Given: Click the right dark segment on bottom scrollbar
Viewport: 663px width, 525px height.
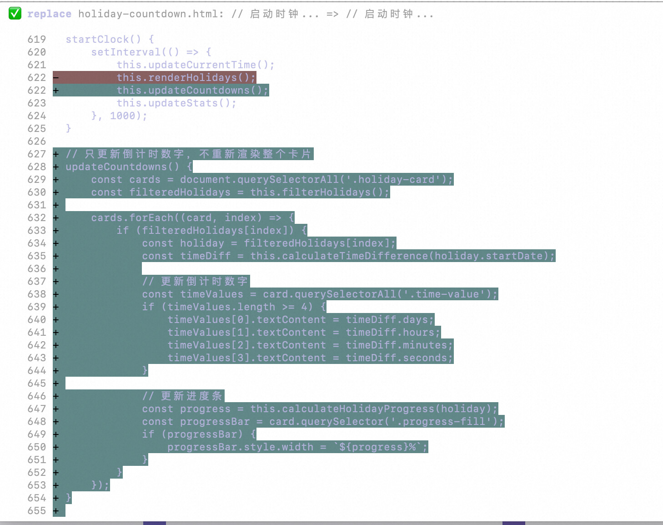Looking at the screenshot, I should (x=514, y=523).
